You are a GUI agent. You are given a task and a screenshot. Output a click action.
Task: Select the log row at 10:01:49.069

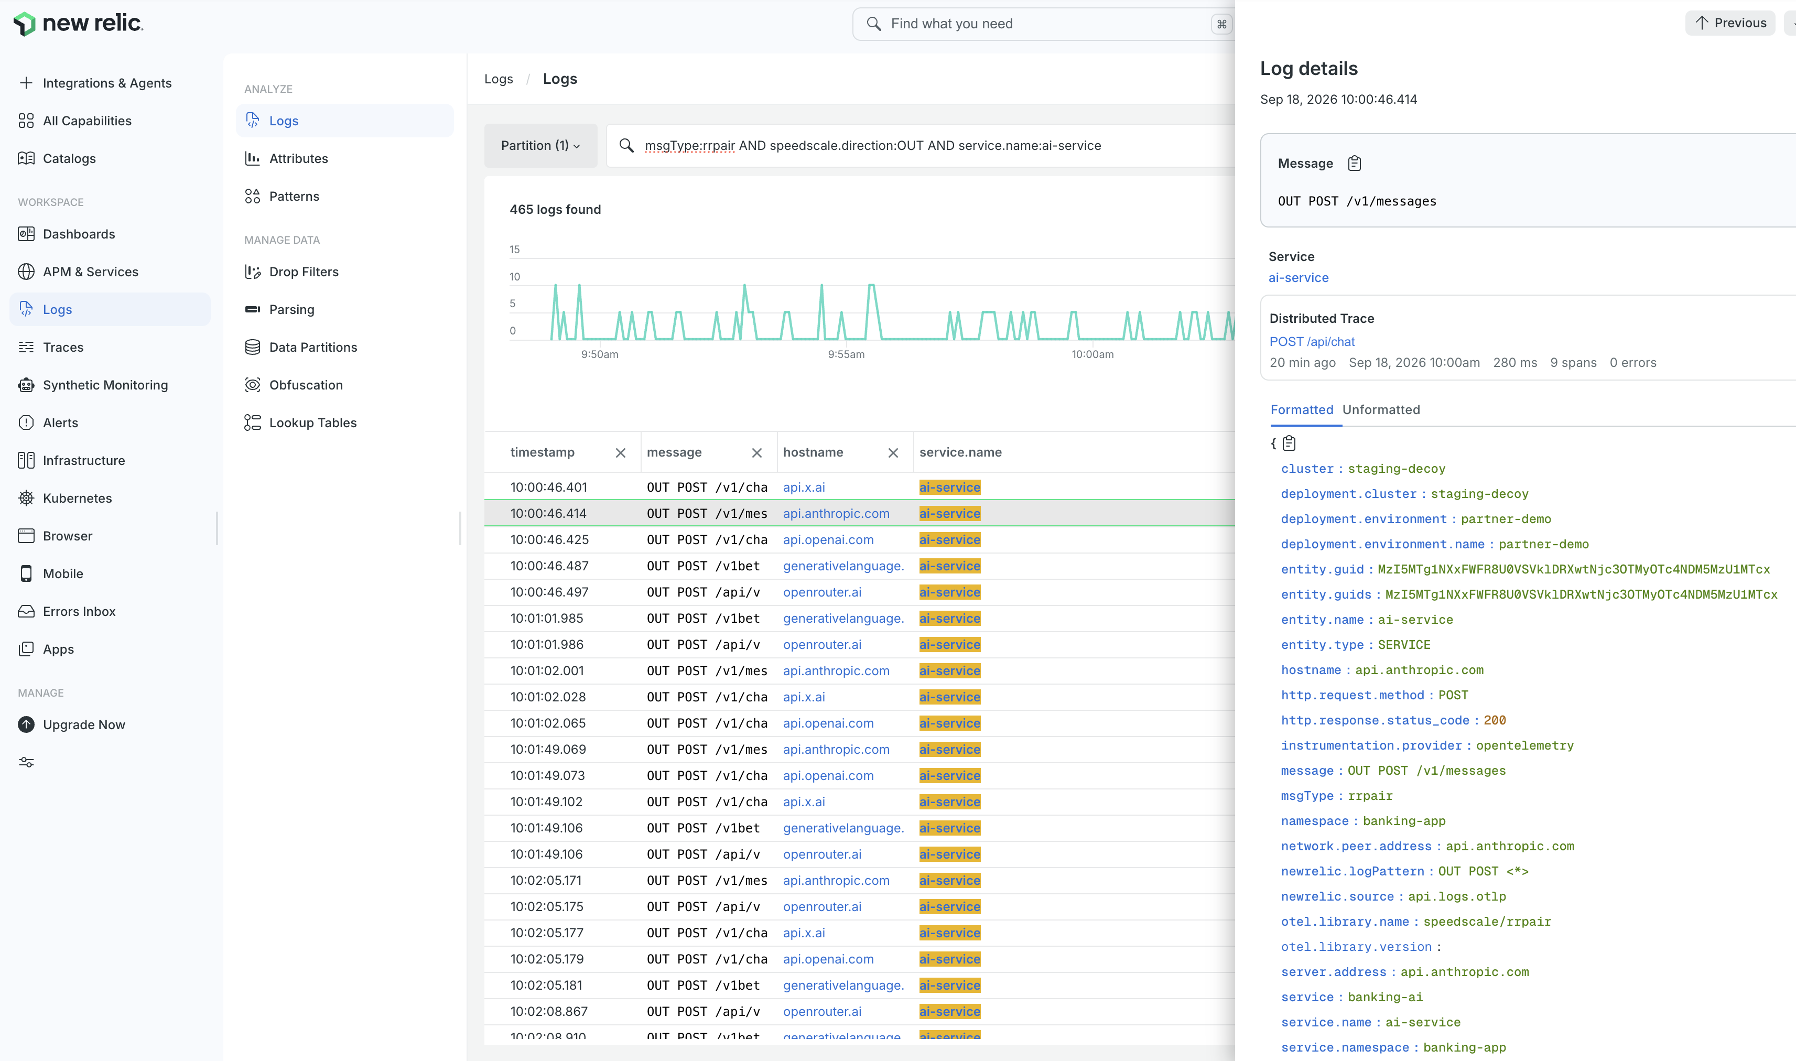pos(859,749)
